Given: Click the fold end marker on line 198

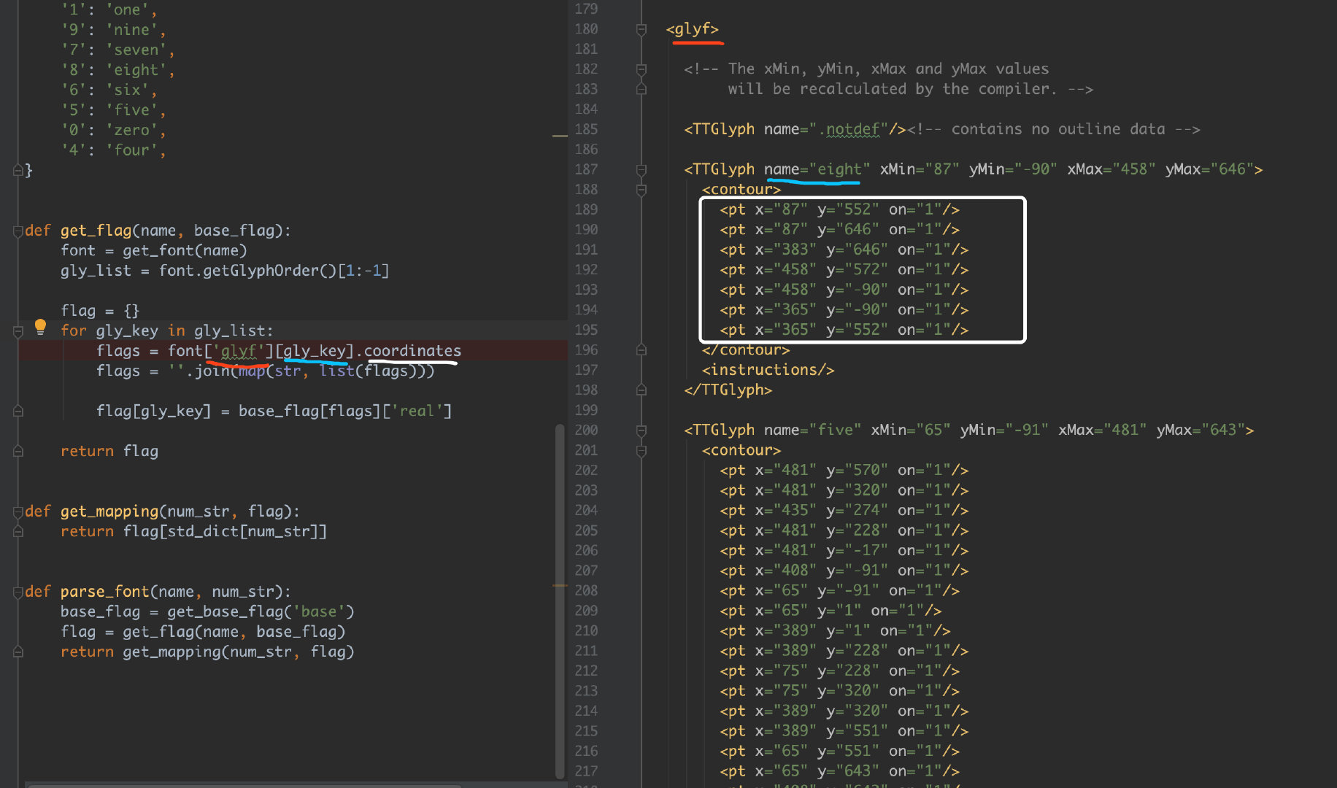Looking at the screenshot, I should [641, 390].
